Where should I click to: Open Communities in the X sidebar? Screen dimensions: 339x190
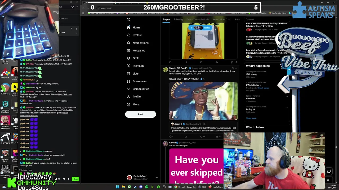click(x=138, y=89)
